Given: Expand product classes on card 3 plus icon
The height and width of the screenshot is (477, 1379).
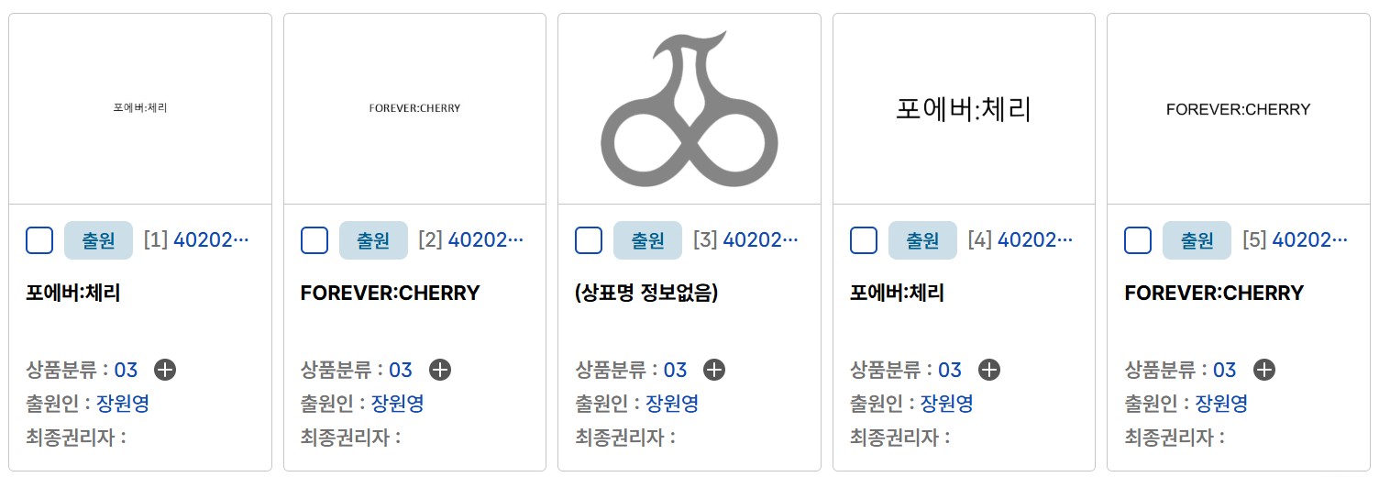Looking at the screenshot, I should point(714,370).
